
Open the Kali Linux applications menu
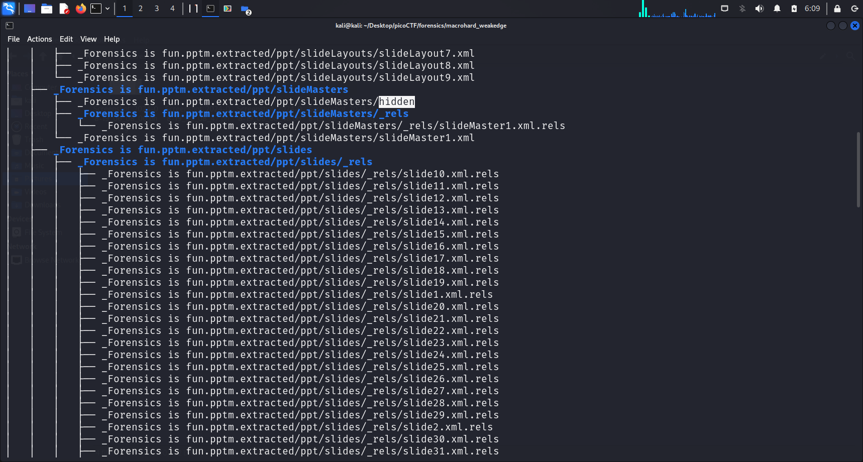tap(9, 9)
